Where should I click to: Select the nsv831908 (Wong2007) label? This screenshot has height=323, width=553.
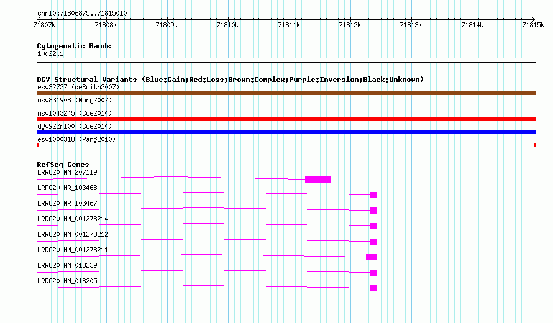coord(75,100)
